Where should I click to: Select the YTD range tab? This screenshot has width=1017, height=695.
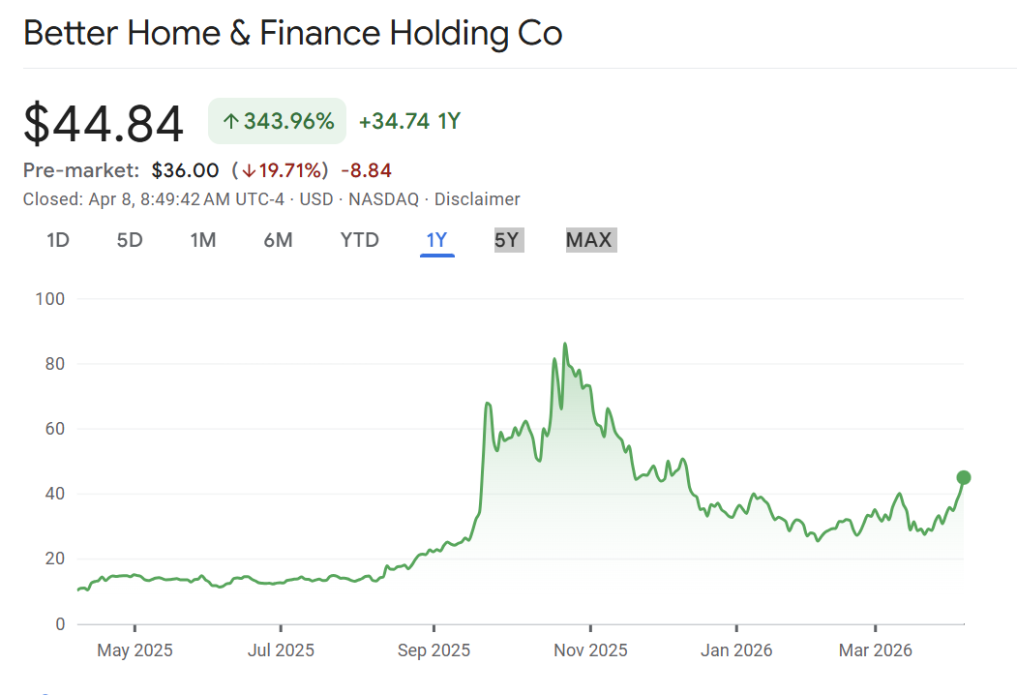[x=360, y=240]
